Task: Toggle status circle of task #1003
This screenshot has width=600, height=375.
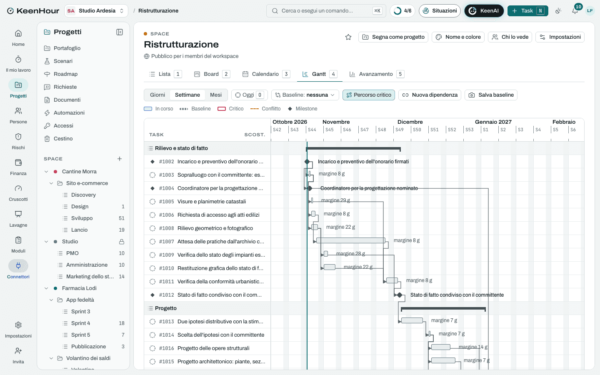Action: click(x=152, y=175)
